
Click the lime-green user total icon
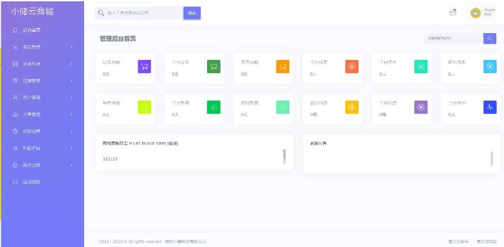point(145,108)
